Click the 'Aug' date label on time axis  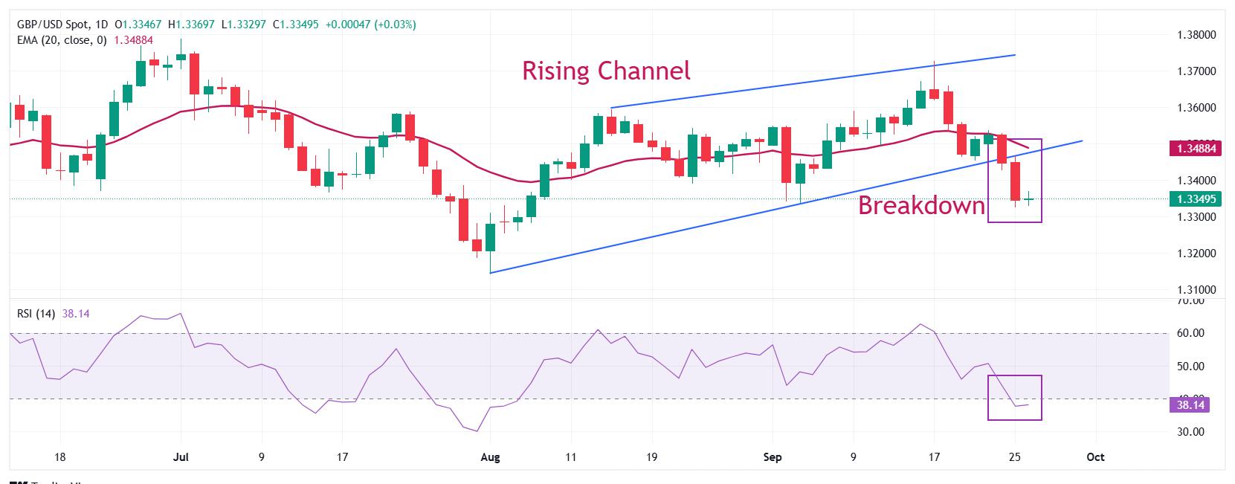tap(491, 457)
